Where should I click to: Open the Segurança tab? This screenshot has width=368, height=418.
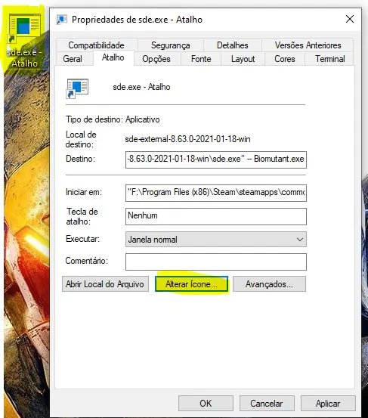tap(171, 45)
